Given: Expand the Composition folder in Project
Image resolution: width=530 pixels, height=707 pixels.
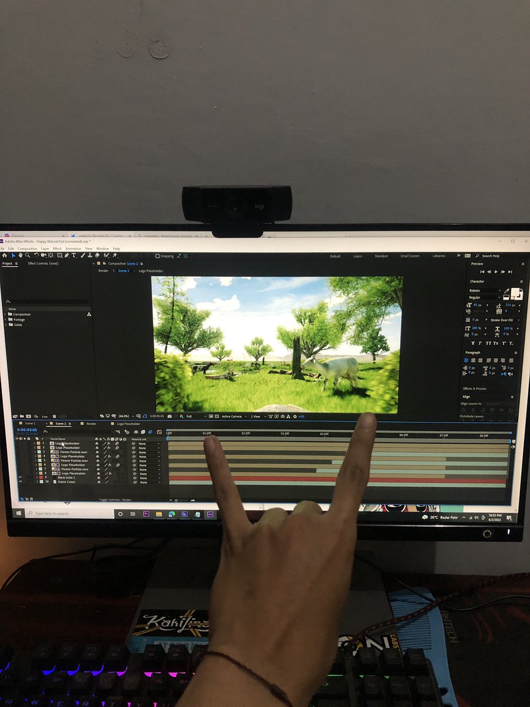Looking at the screenshot, I should click(5, 314).
